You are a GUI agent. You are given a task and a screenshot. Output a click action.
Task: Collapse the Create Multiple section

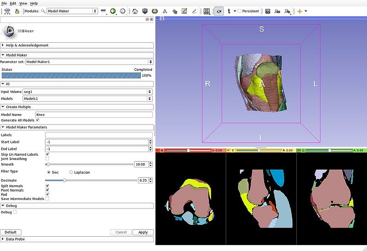point(77,107)
